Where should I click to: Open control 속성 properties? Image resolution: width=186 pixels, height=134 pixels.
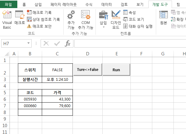click(129, 12)
